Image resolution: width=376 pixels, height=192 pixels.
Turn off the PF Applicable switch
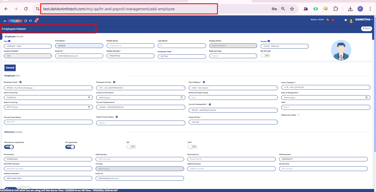click(70, 147)
